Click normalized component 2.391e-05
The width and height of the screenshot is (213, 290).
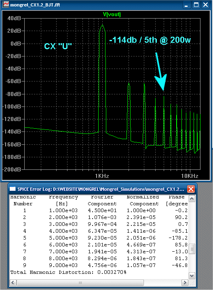point(141,217)
